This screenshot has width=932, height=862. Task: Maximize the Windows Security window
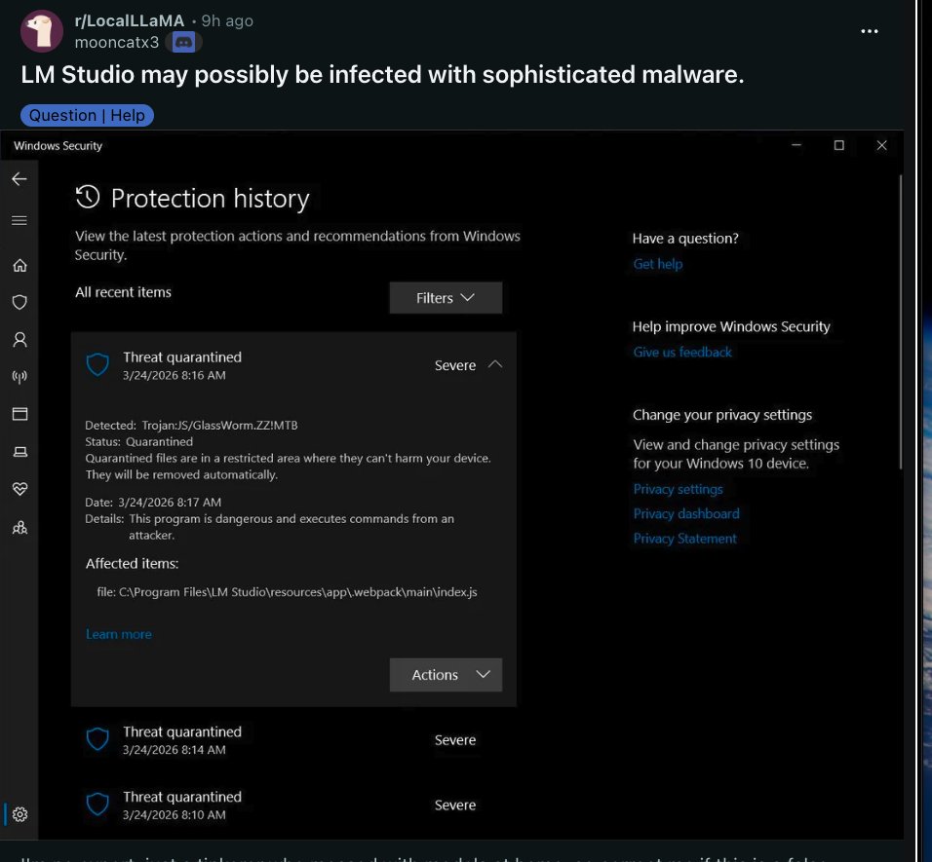[838, 145]
